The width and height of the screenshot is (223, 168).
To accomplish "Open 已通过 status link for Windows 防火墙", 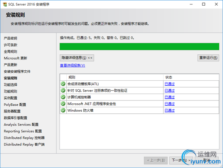I will click(169, 111).
